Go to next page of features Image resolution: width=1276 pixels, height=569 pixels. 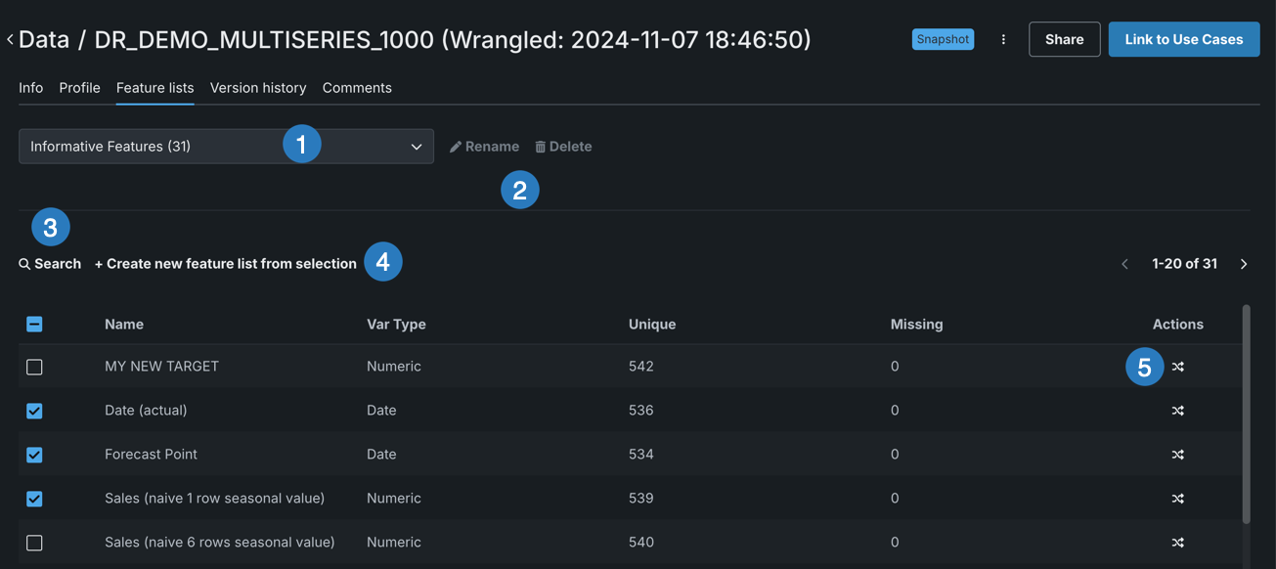pos(1244,264)
